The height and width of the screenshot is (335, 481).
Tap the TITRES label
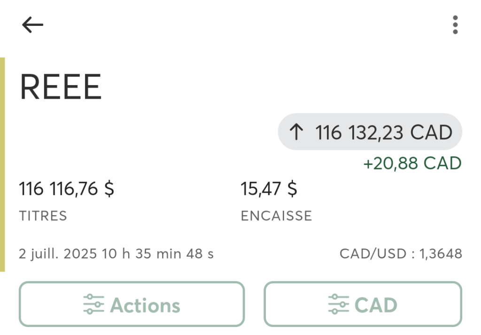(43, 216)
